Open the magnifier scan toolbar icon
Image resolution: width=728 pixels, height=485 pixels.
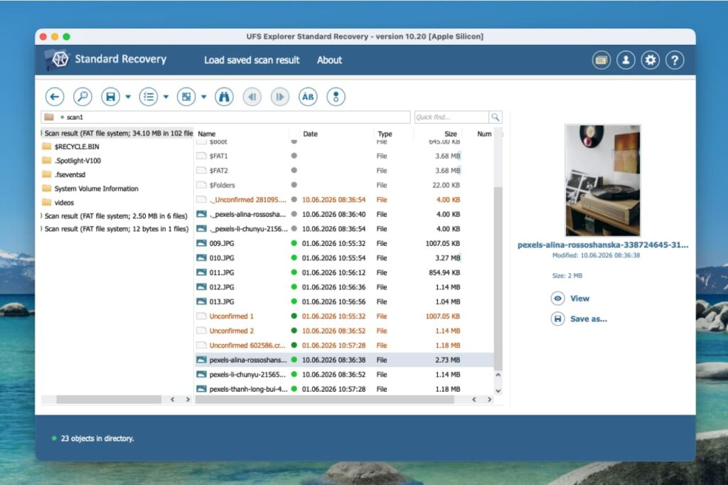pyautogui.click(x=82, y=97)
